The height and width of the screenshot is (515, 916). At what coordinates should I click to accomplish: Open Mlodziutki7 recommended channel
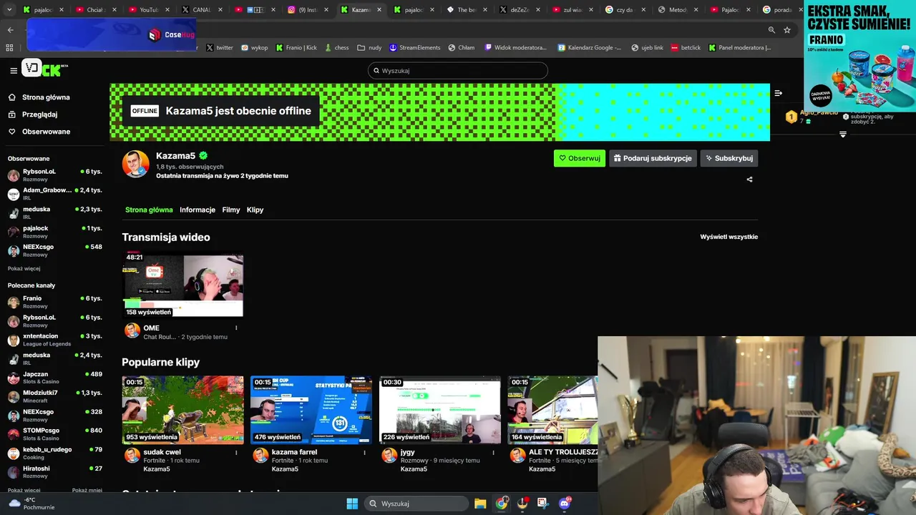coord(54,396)
